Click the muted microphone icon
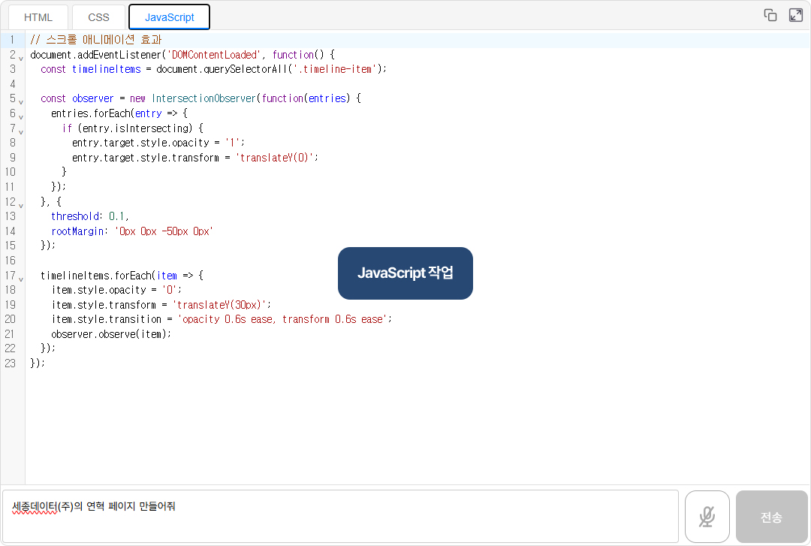The width and height of the screenshot is (811, 546). (707, 517)
